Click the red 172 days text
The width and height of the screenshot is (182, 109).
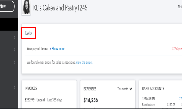point(177,49)
